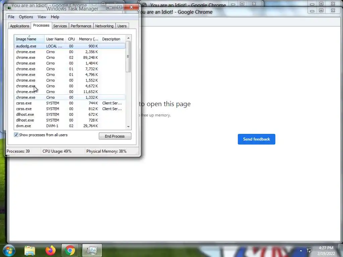Image resolution: width=343 pixels, height=257 pixels.
Task: Select the Processes tab
Action: pos(41,25)
